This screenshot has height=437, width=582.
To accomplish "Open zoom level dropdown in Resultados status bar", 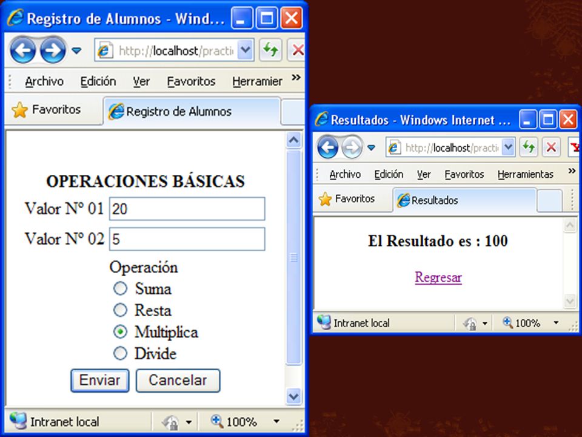I will (556, 322).
